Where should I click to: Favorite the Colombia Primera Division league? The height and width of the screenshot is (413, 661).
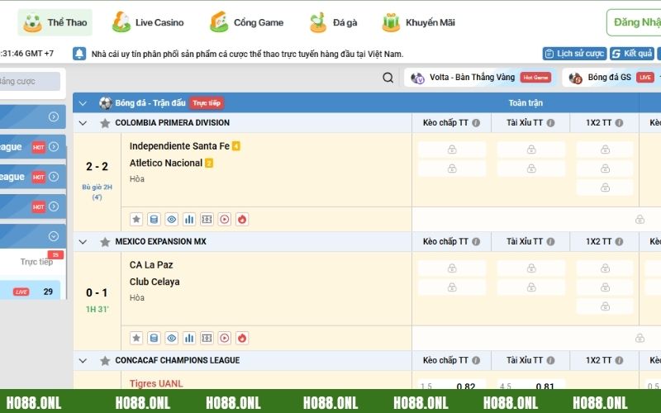click(105, 123)
